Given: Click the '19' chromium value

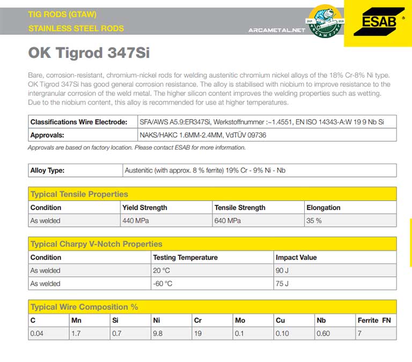Looking at the screenshot, I should pyautogui.click(x=198, y=334).
